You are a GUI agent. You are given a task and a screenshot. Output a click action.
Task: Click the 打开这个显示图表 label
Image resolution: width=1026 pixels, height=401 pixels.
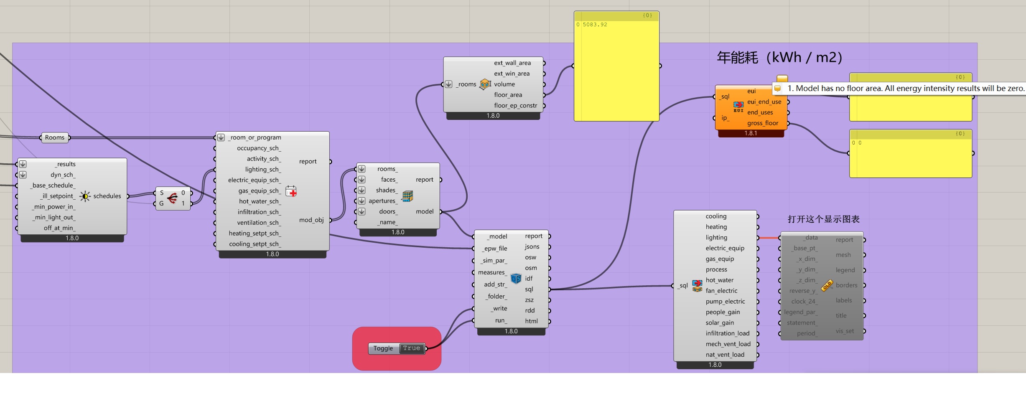pyautogui.click(x=823, y=219)
